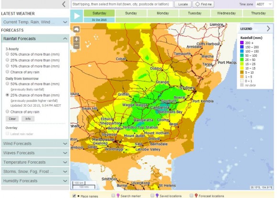Click the 150 – 200 blue legend swatch
This screenshot has height=198, width=277.
pos(242,47)
